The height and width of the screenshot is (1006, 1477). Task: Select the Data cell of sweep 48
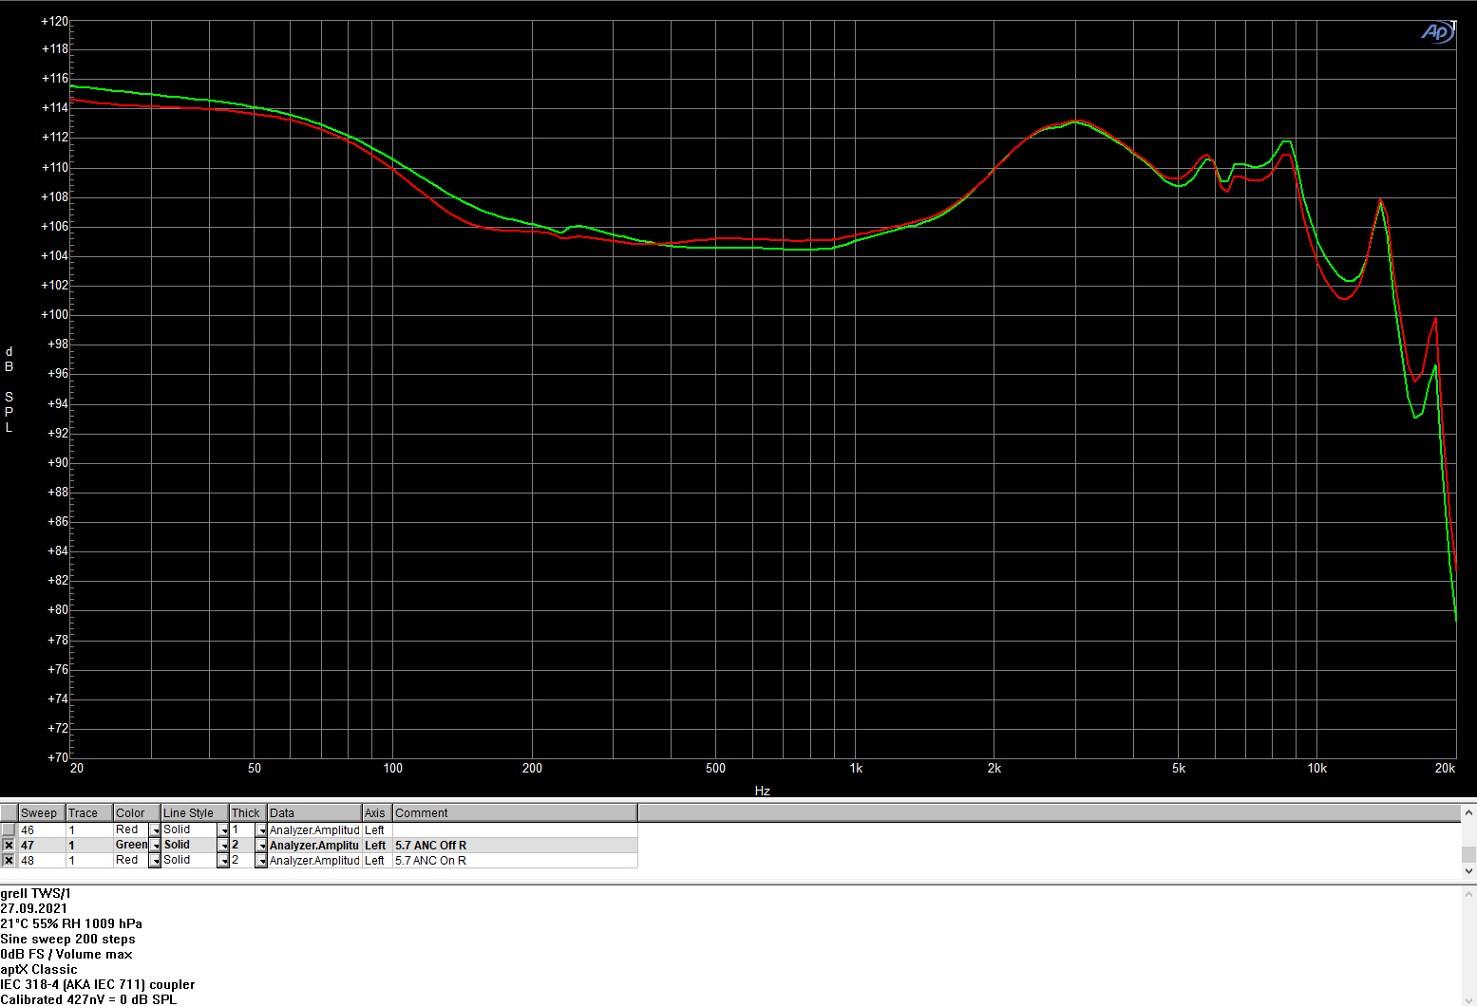coord(314,861)
